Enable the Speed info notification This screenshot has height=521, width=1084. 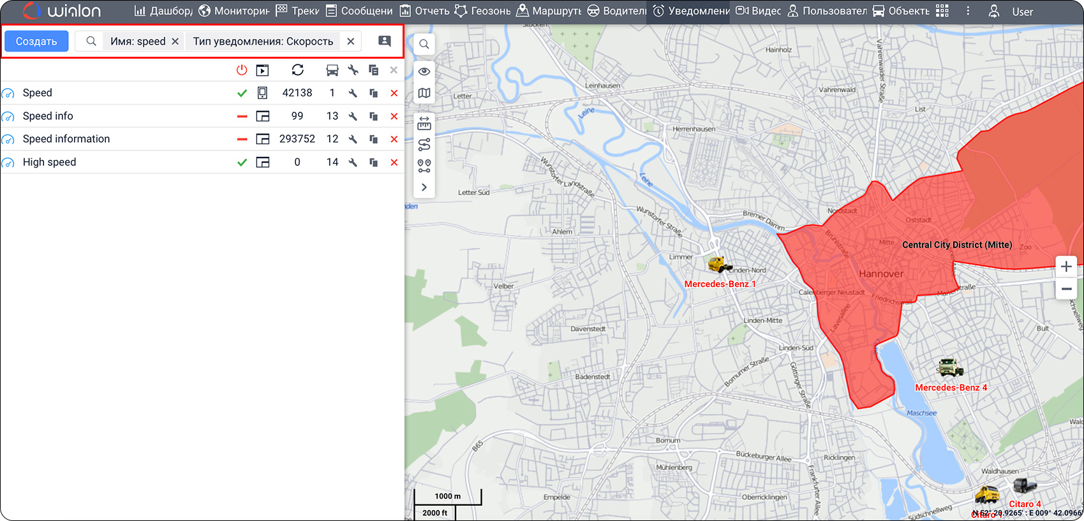coord(242,116)
